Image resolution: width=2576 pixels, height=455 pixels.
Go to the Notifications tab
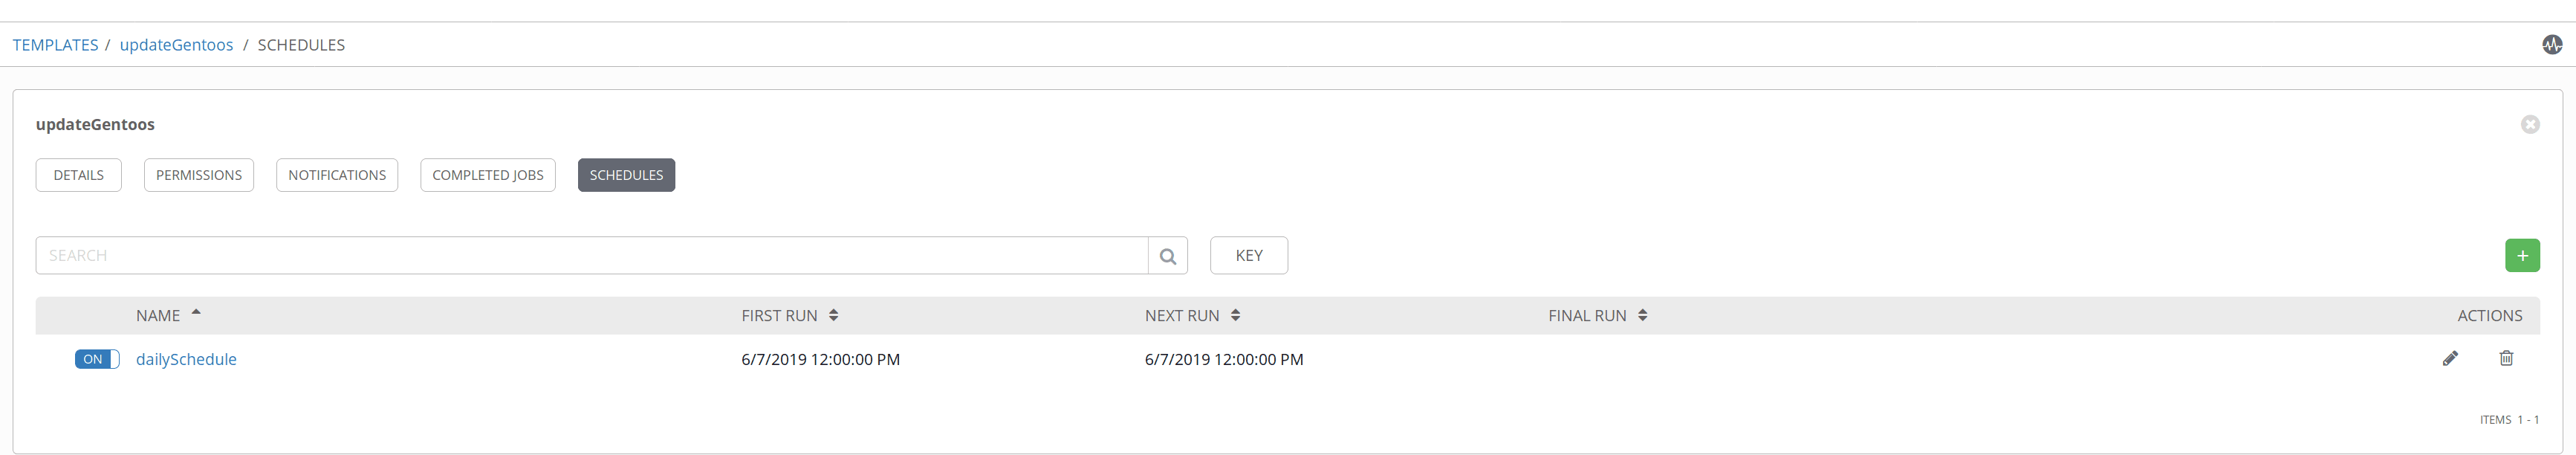pyautogui.click(x=337, y=176)
